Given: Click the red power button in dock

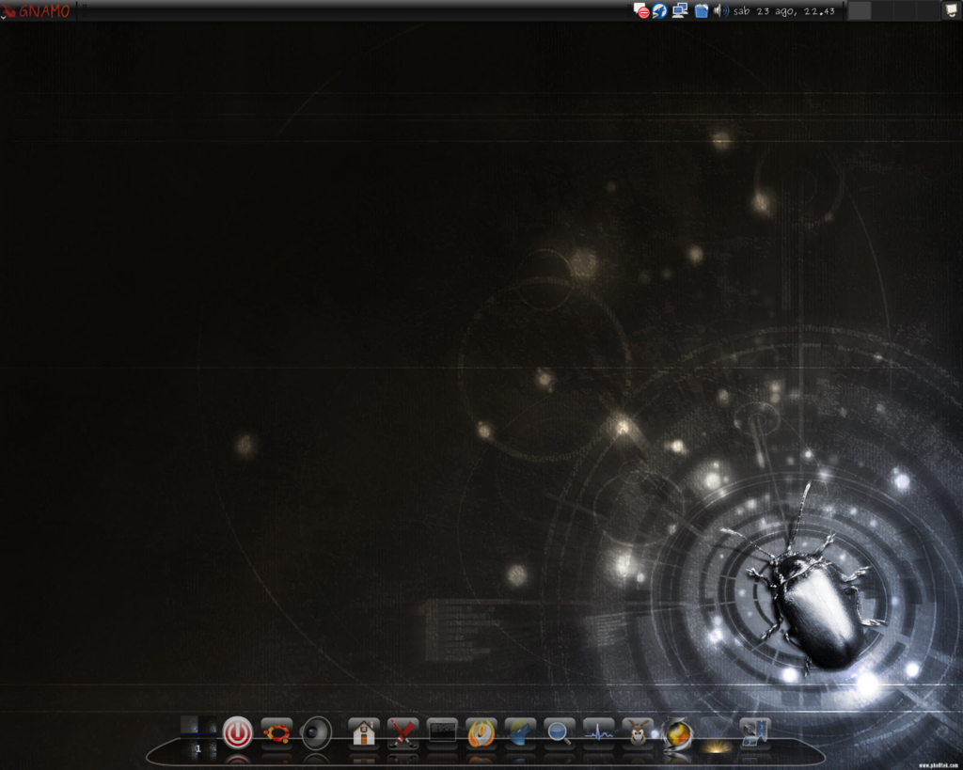Looking at the screenshot, I should point(237,731).
